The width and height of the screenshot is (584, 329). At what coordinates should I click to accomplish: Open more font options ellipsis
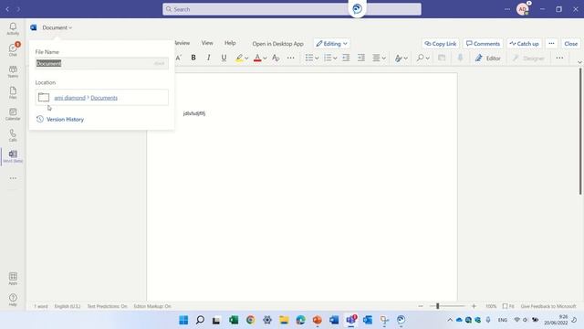click(x=290, y=58)
